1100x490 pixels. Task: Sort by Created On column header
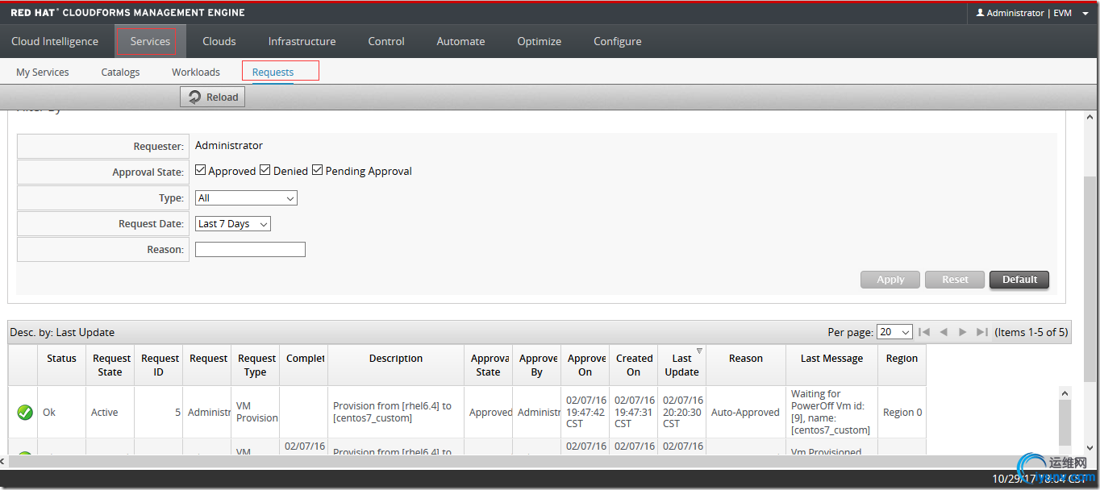tap(634, 365)
